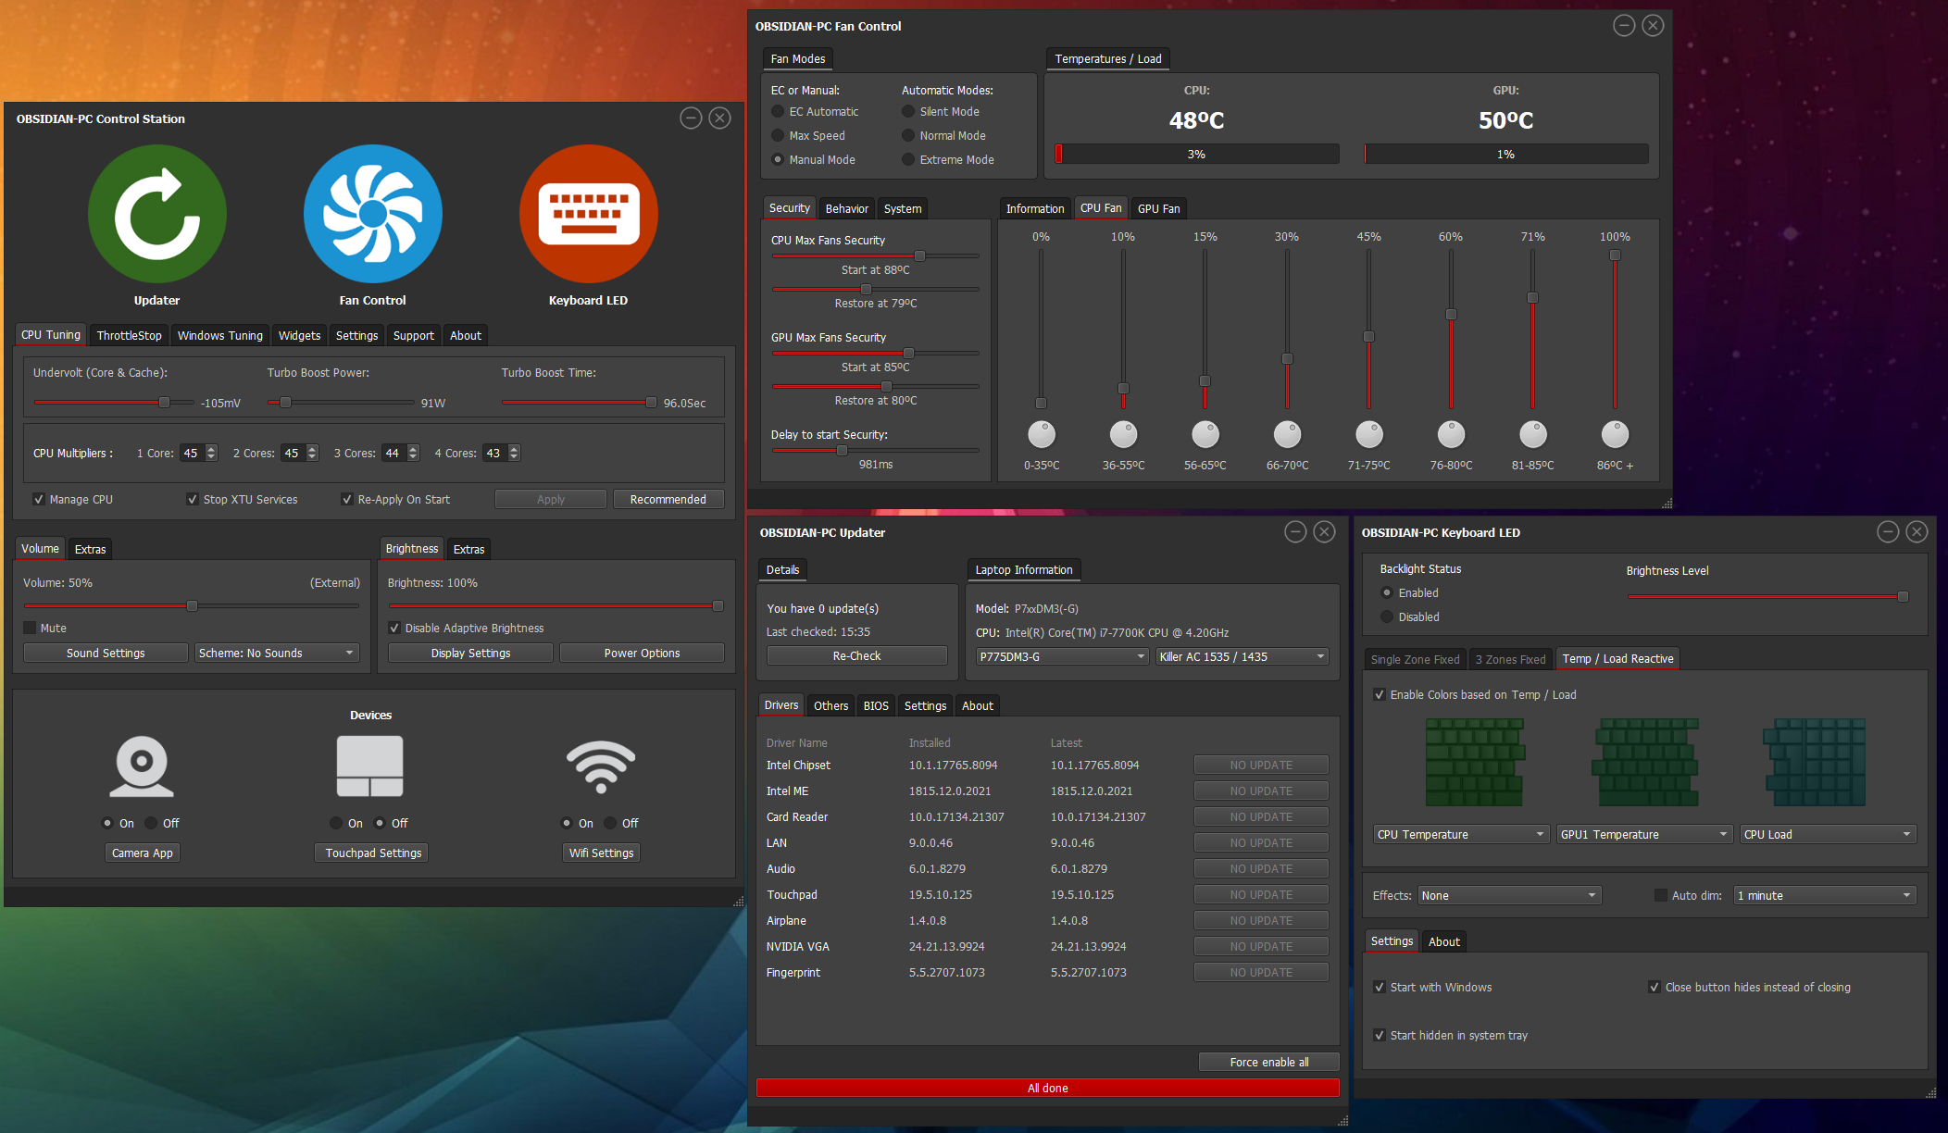The image size is (1948, 1133).
Task: Minimize the Control Station window
Action: (691, 118)
